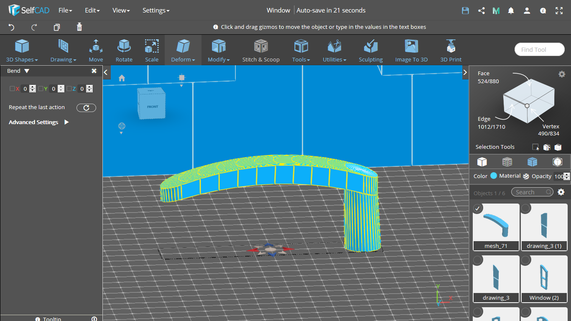Check the Window (2) object checkbox
This screenshot has height=321, width=571.
pos(525,260)
